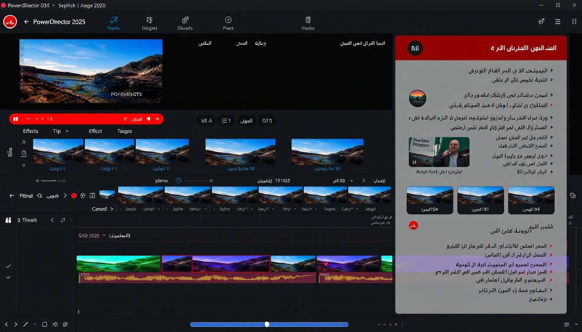
Task: Click the red round logo in the header
Action: 10,22
